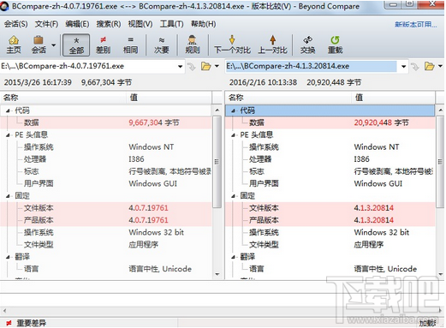
Task: Select left 处理器 row I386
Action: tap(106, 159)
